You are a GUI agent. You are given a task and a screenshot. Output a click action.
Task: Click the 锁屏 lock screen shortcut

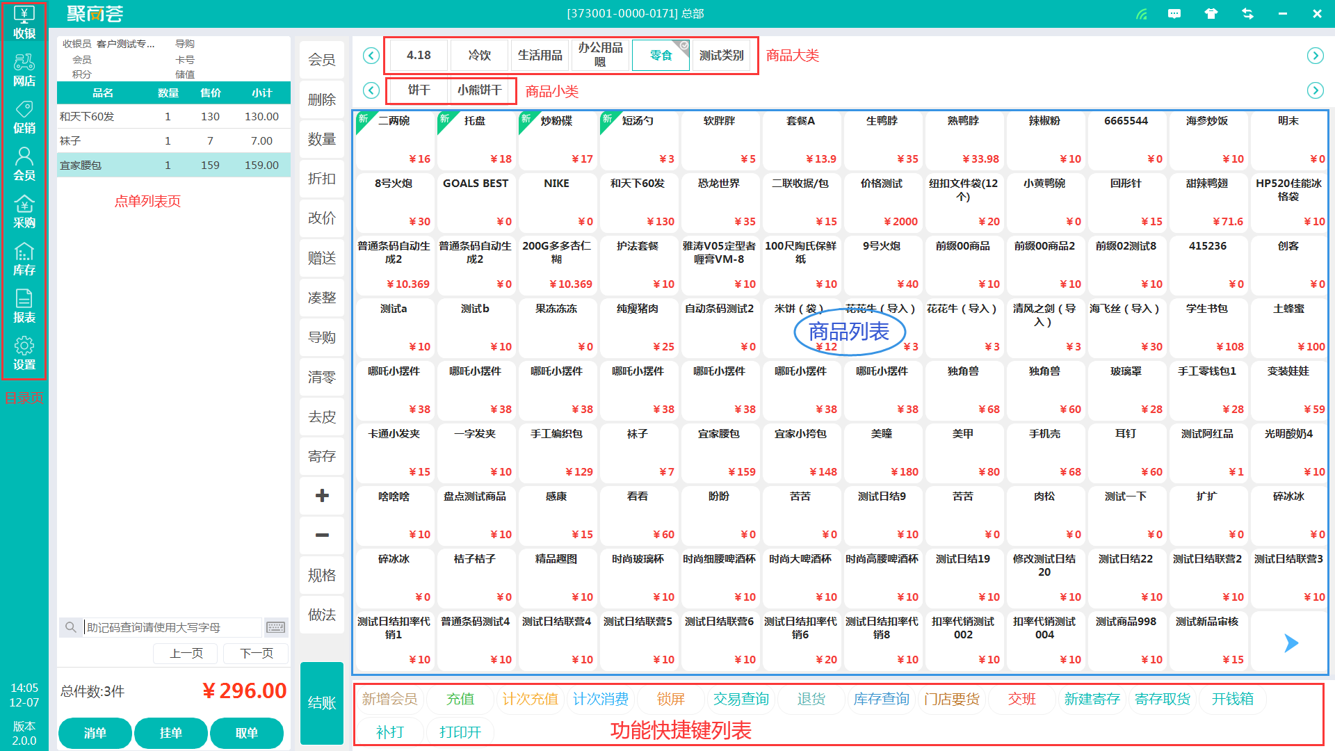[670, 699]
